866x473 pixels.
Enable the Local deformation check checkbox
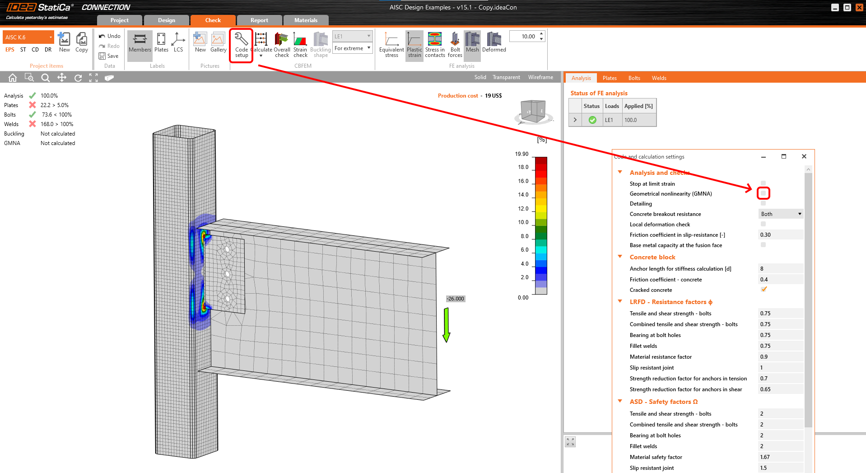(763, 224)
